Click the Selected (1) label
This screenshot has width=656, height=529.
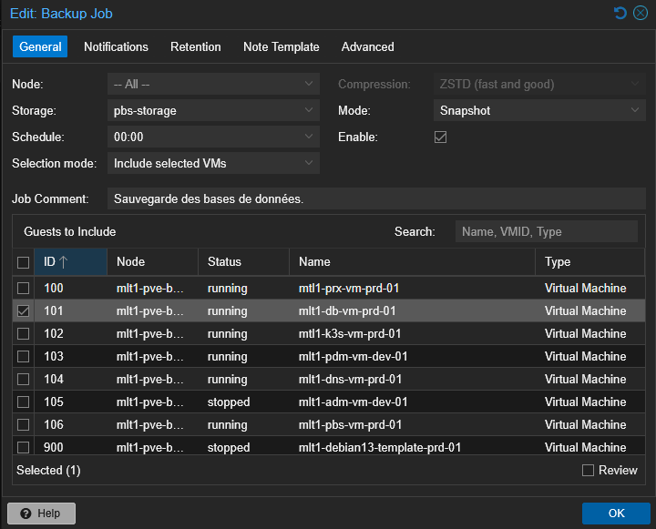click(x=48, y=470)
